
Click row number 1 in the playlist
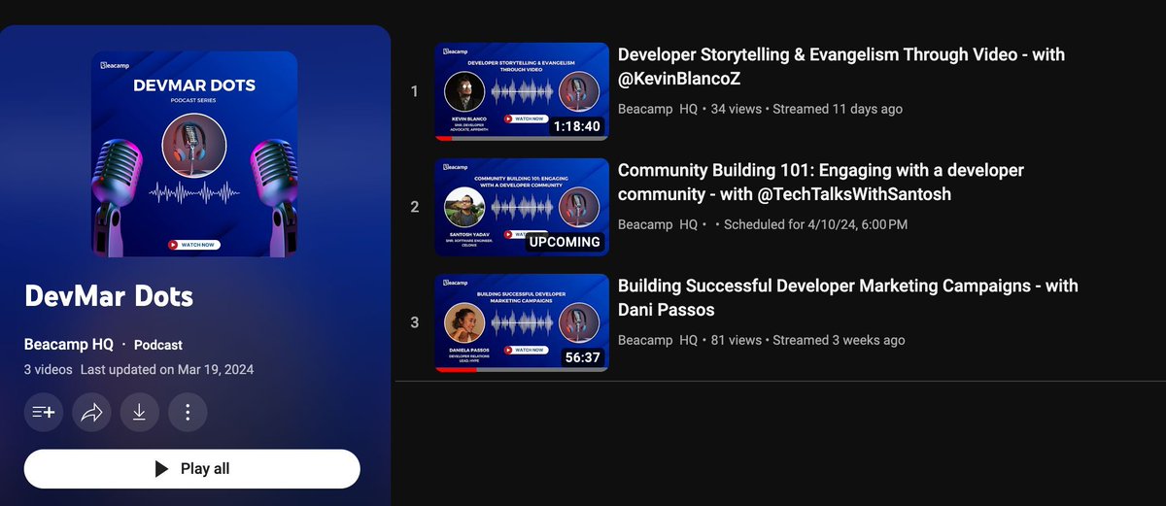click(415, 91)
